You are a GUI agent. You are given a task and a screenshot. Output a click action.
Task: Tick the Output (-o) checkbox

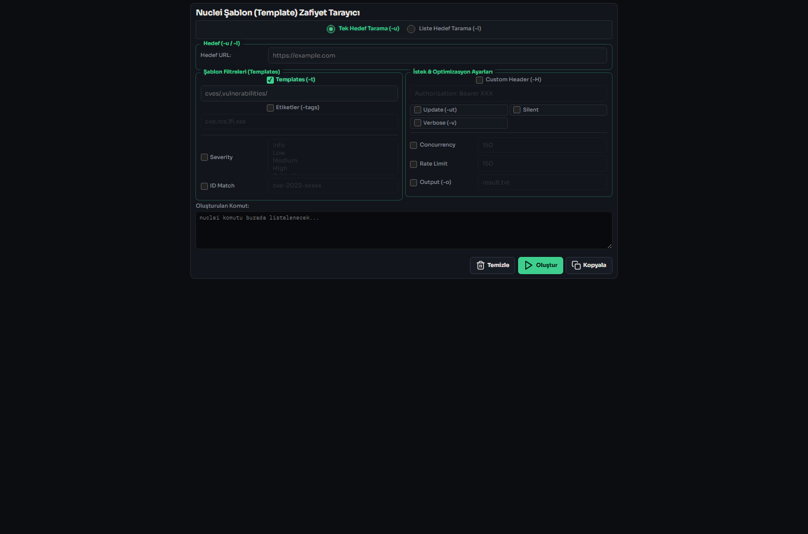(x=414, y=183)
